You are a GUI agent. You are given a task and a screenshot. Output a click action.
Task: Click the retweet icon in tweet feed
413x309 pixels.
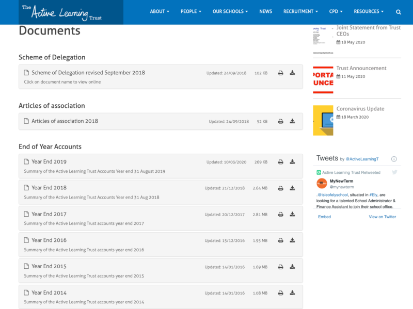click(319, 172)
